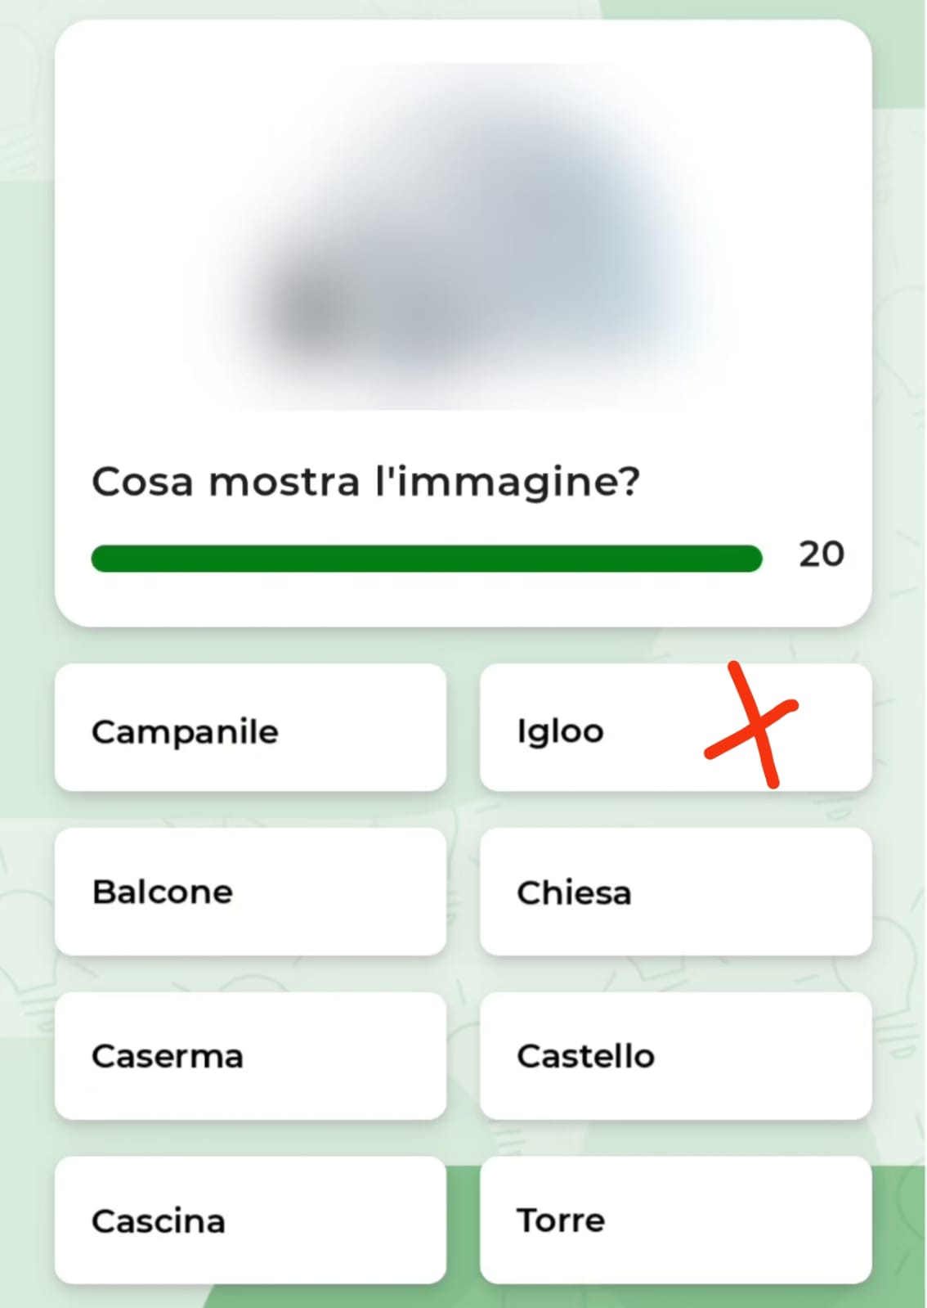Pick the Balcone answer button

[x=250, y=892]
